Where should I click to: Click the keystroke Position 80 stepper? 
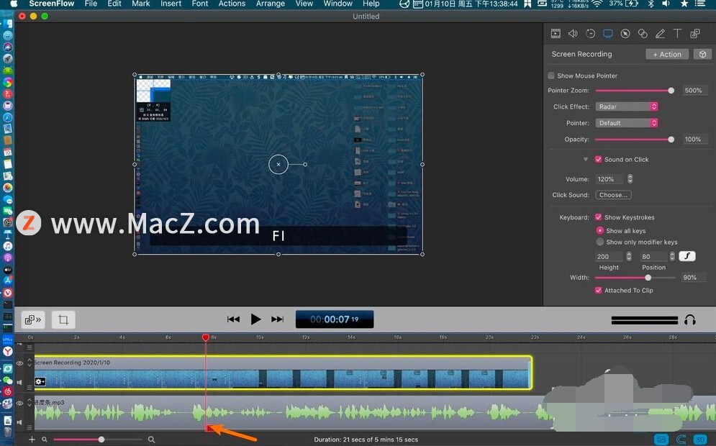click(672, 256)
